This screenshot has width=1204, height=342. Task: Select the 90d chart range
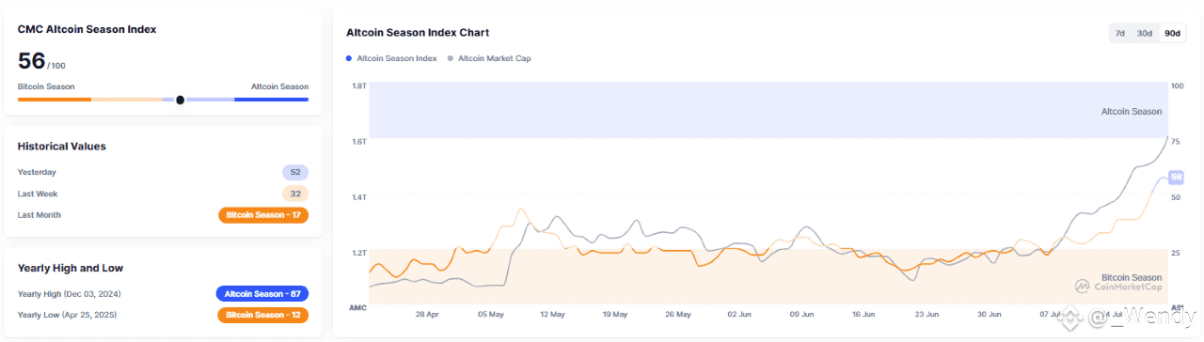(x=1172, y=33)
